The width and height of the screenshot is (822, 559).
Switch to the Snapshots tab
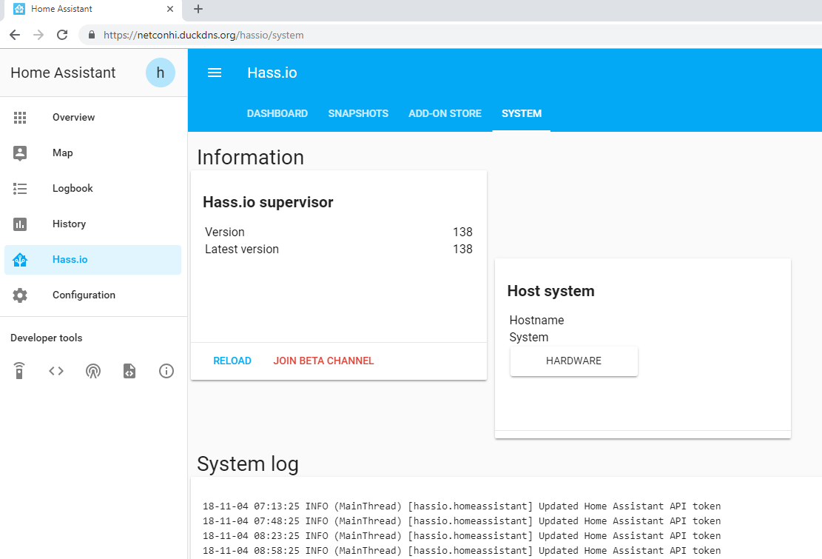coord(358,114)
